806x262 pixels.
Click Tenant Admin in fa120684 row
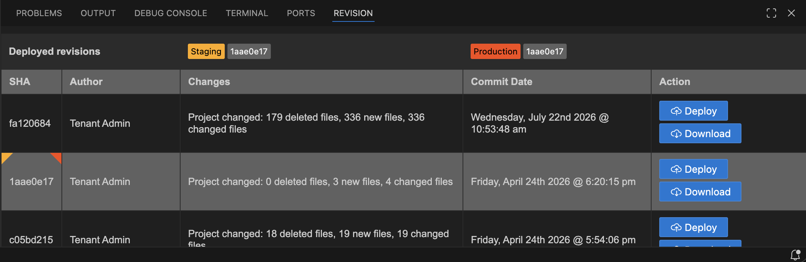click(x=100, y=123)
